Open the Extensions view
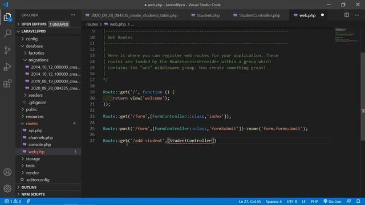 (x=7, y=84)
